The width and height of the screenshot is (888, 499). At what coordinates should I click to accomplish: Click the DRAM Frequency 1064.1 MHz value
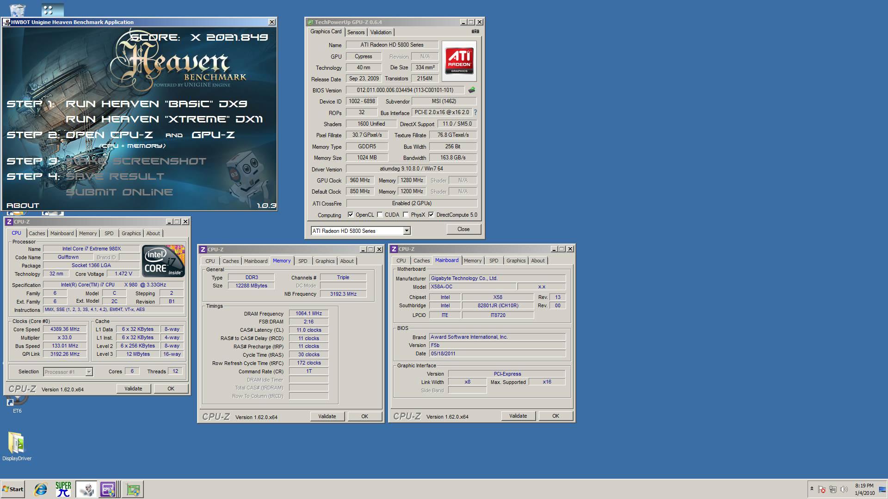pos(308,313)
